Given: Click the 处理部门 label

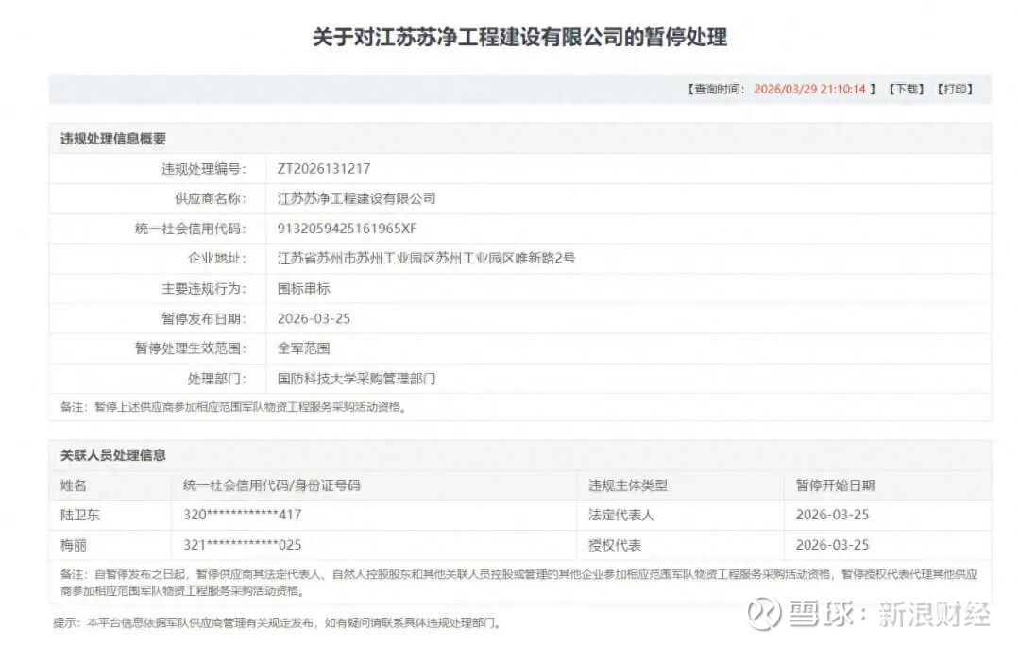Looking at the screenshot, I should pyautogui.click(x=217, y=379).
